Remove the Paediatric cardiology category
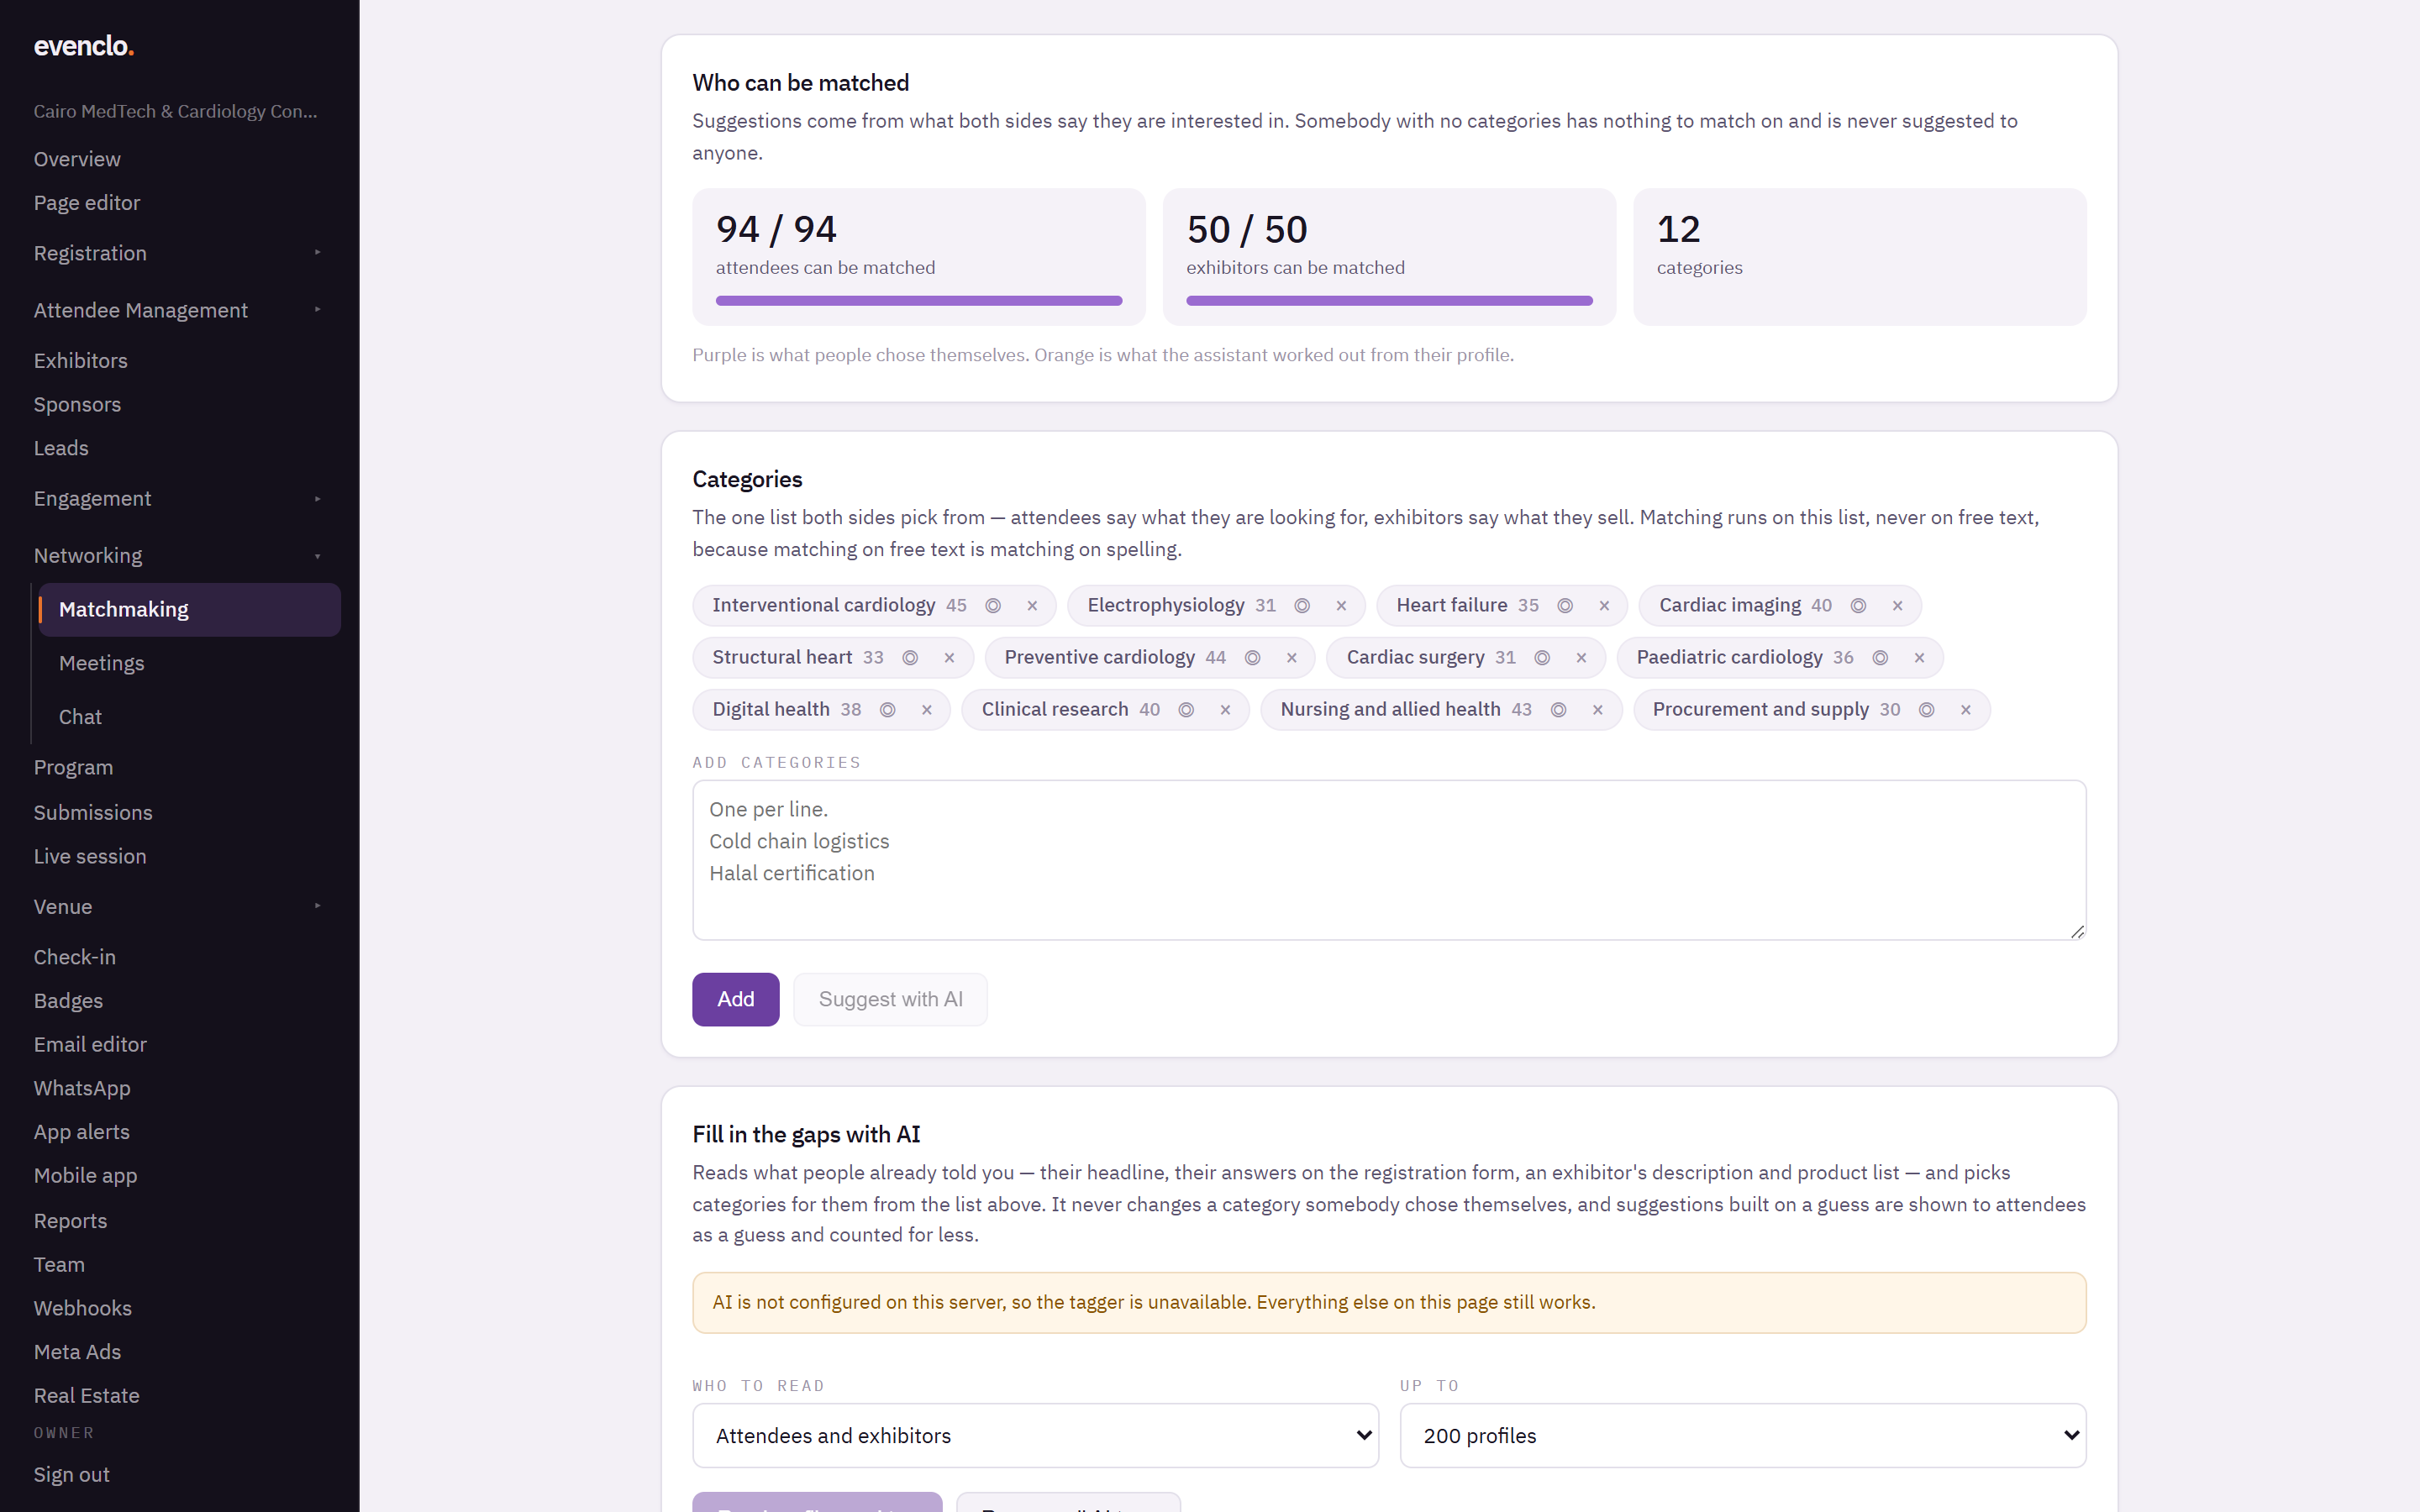 1919,658
